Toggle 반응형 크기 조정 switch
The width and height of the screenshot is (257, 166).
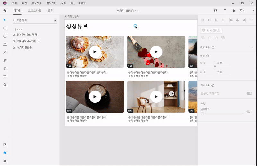point(249,93)
